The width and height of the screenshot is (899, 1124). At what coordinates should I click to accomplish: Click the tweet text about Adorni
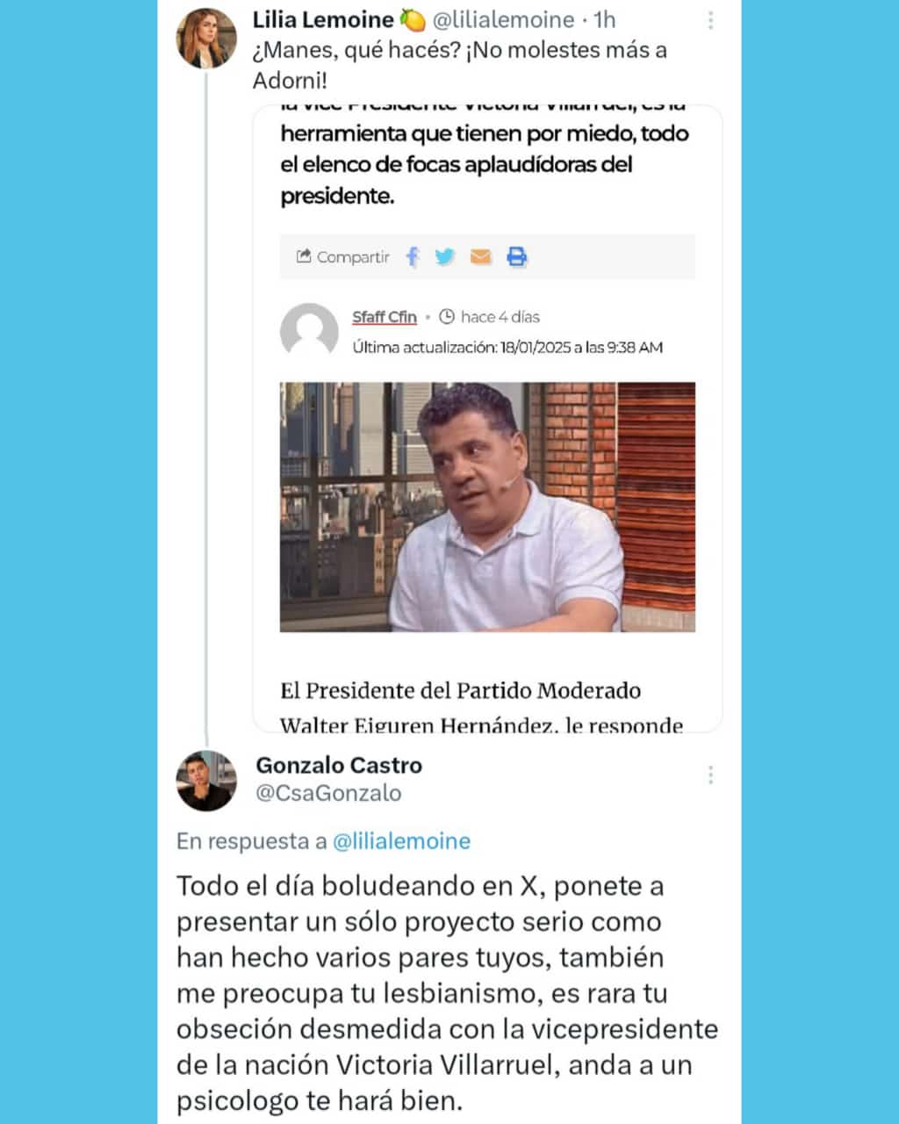click(460, 65)
